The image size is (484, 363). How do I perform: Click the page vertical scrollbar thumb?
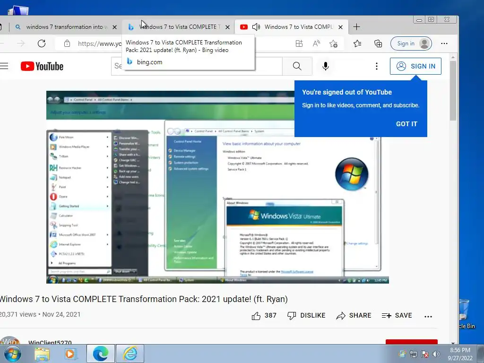(453, 90)
